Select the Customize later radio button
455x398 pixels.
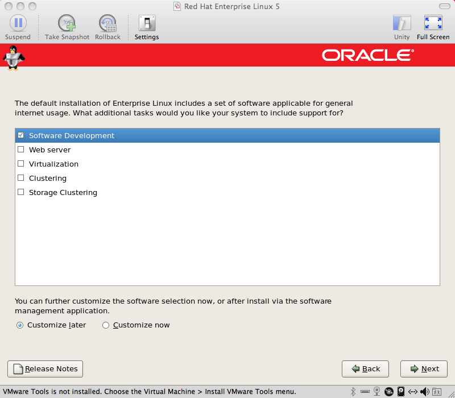pos(20,325)
